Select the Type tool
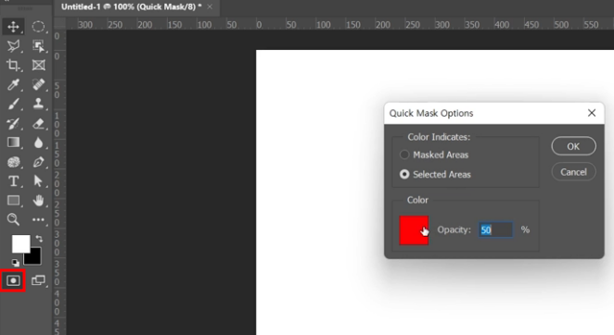 click(13, 181)
